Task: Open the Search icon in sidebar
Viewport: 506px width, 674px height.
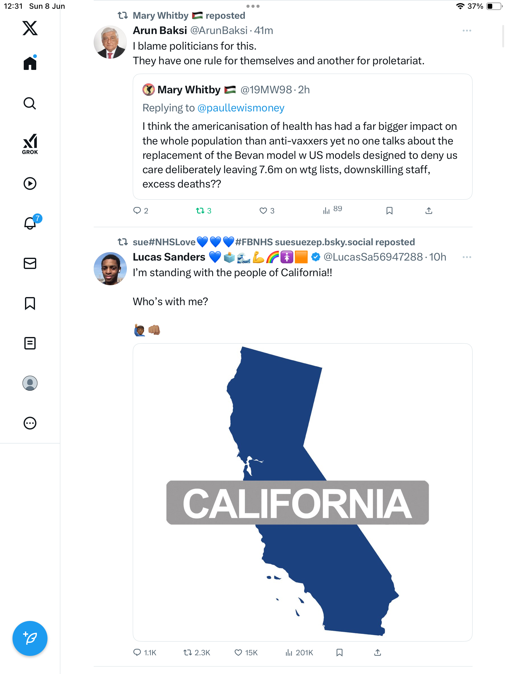Action: pos(30,103)
